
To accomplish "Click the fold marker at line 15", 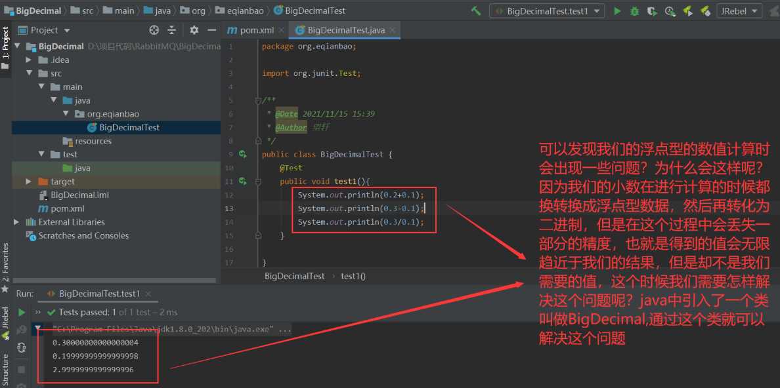I will click(257, 234).
